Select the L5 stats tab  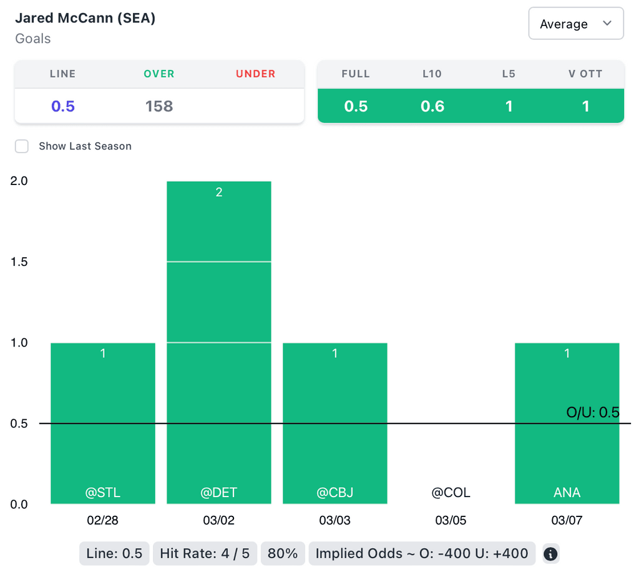pyautogui.click(x=509, y=74)
